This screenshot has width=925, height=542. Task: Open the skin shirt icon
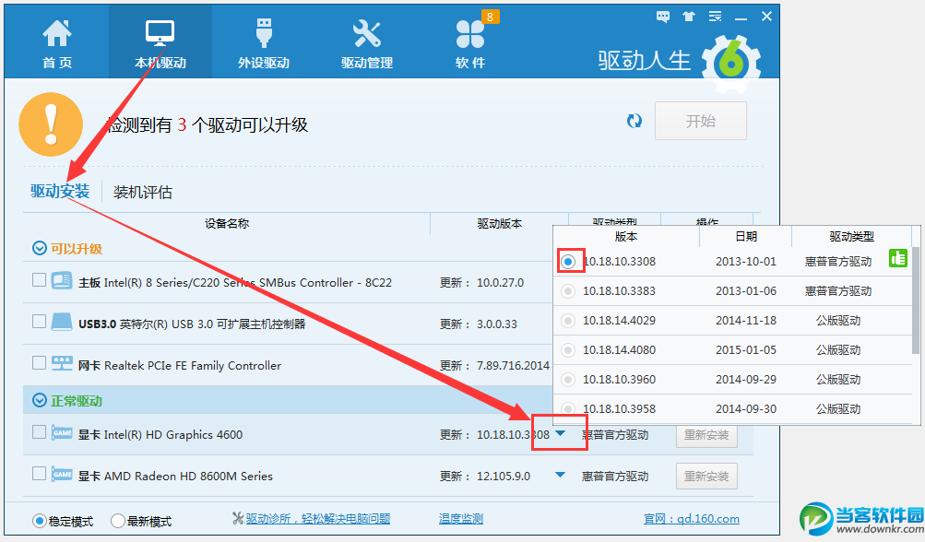pyautogui.click(x=689, y=17)
